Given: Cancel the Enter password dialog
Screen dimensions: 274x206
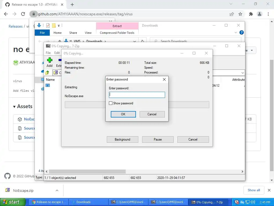Looking at the screenshot, I should pyautogui.click(x=152, y=114).
